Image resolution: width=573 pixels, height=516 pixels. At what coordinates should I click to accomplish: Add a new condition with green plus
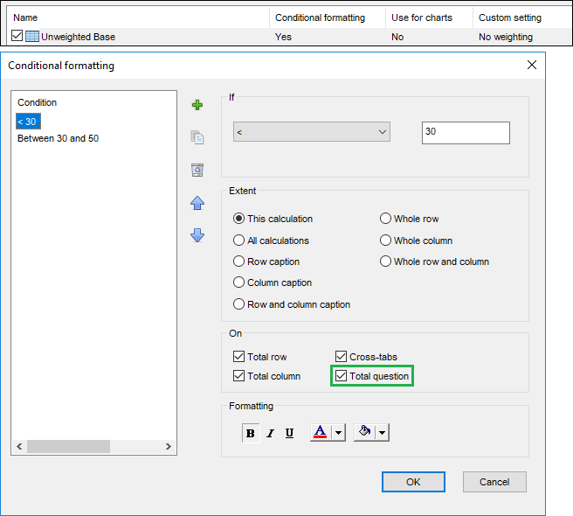197,105
